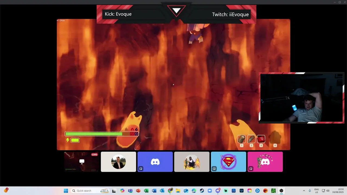Select inventory slot 2 item
Image resolution: width=347 pixels, height=195 pixels.
251,139
